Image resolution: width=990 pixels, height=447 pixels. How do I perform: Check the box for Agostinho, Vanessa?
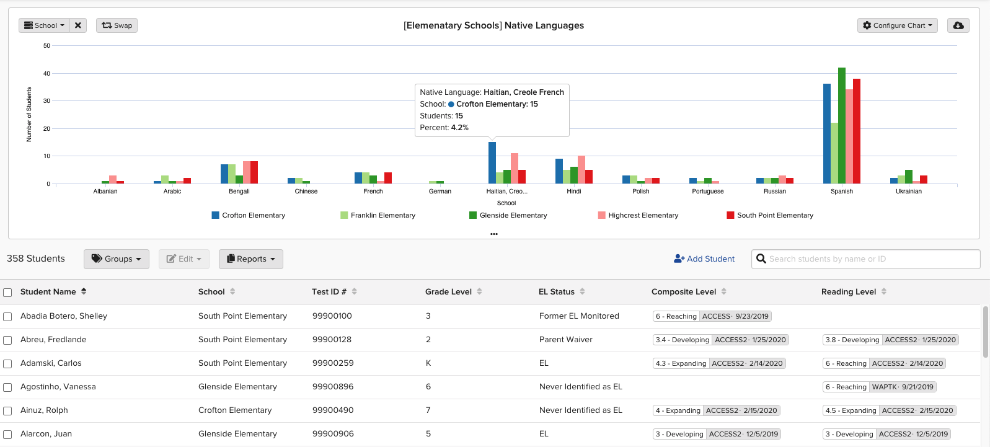[7, 387]
